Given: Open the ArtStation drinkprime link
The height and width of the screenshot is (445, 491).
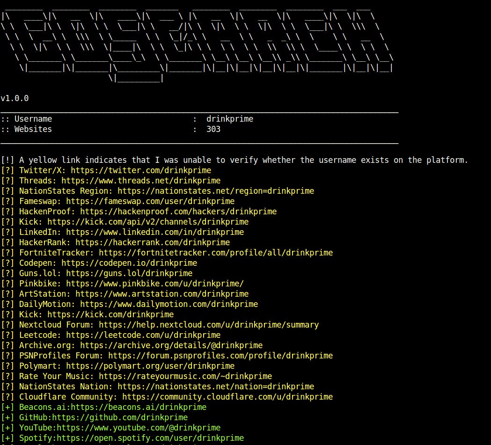Looking at the screenshot, I should click(x=162, y=294).
